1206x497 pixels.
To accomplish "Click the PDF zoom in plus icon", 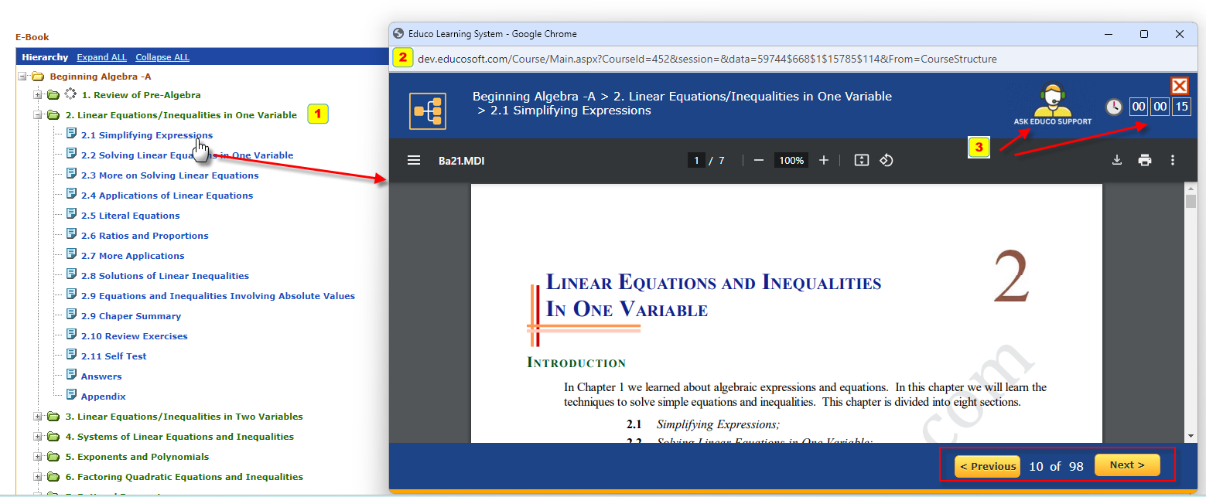I will coord(824,160).
